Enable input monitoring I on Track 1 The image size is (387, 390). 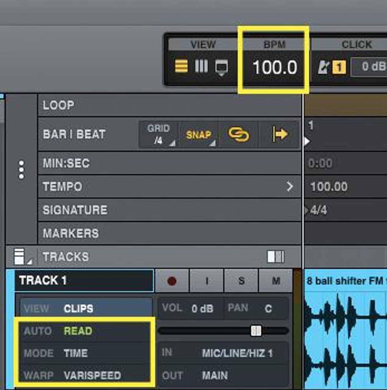pos(207,281)
